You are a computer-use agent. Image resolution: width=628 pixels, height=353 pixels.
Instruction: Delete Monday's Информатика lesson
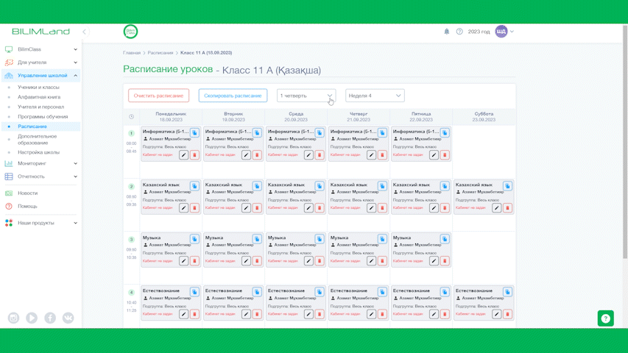click(x=194, y=155)
